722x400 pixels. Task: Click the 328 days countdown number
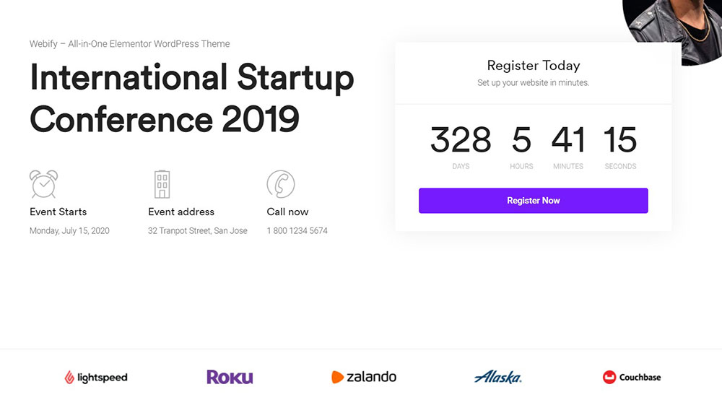[x=461, y=139]
